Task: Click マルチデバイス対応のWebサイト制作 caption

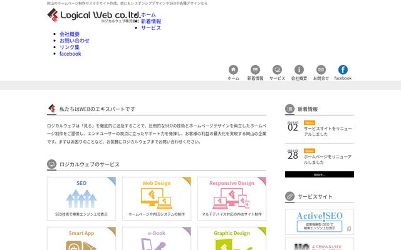Action: (x=232, y=214)
